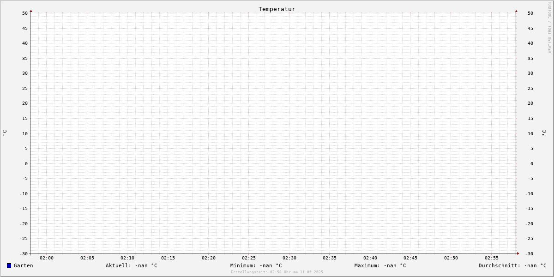The height and width of the screenshot is (277, 554).
Task: Click the Temperatur chart title
Action: point(277,9)
